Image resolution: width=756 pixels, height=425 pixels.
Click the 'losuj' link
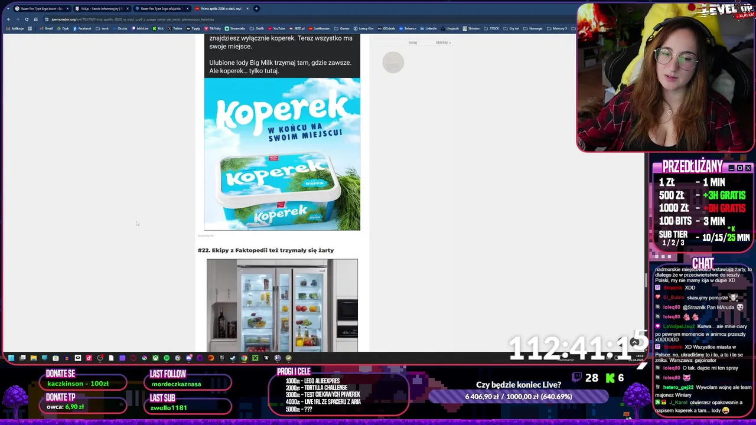(413, 42)
